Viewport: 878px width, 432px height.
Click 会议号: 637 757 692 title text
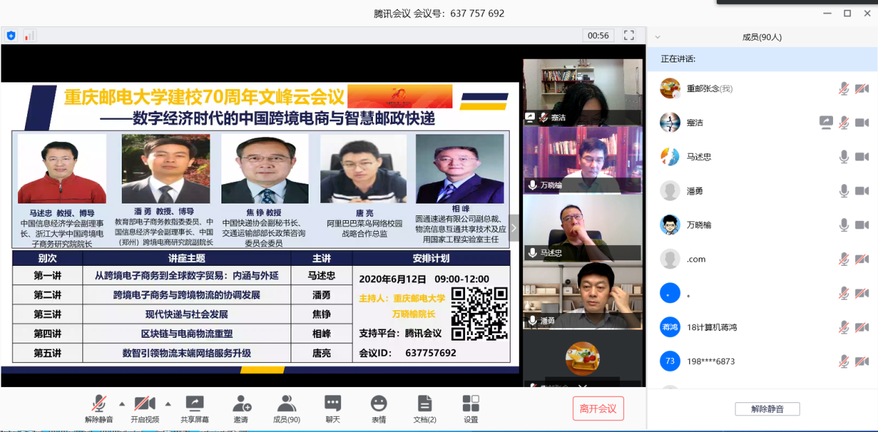[459, 13]
